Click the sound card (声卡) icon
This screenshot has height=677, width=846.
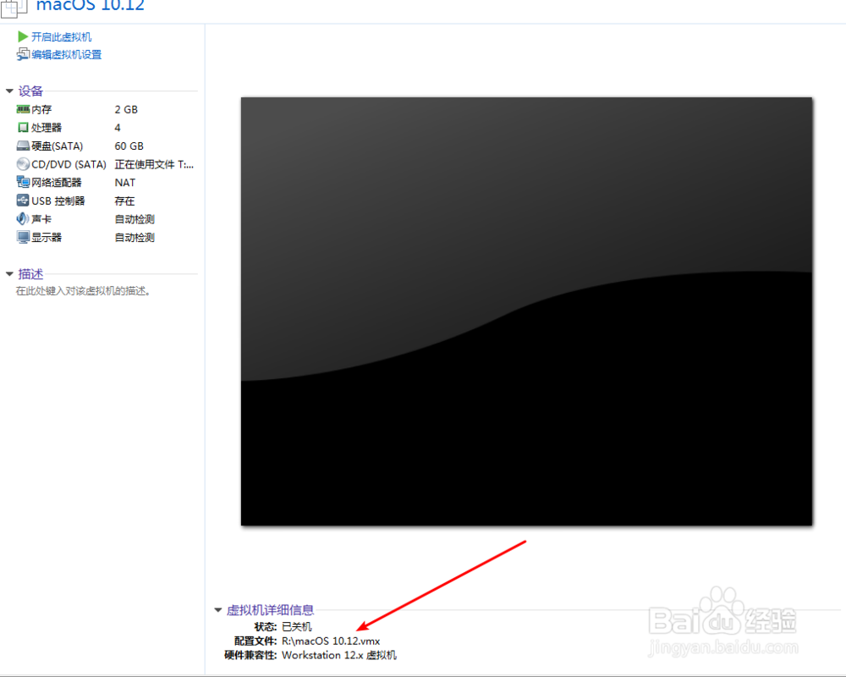23,218
